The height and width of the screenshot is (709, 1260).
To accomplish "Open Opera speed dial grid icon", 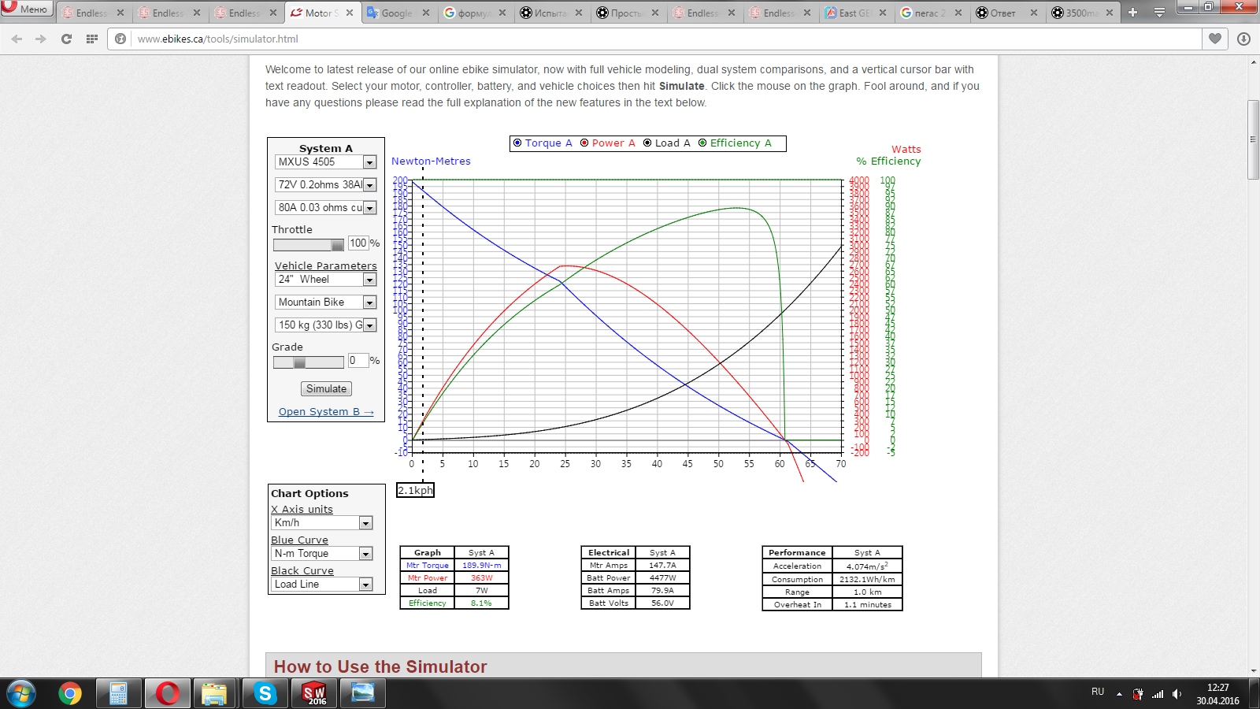I will pyautogui.click(x=92, y=39).
